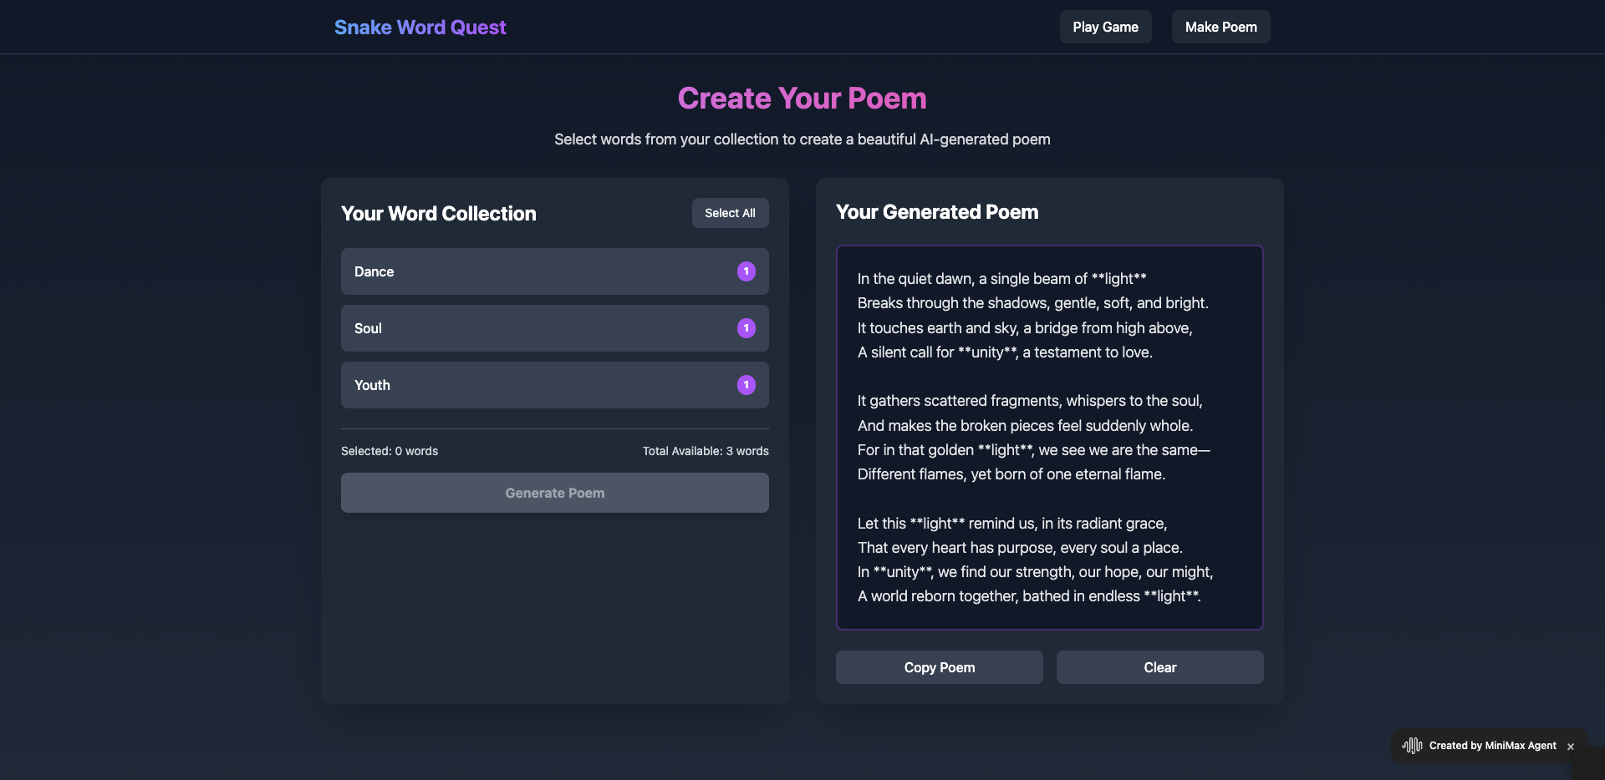
Task: Click the purple badge on Soul
Action: pyautogui.click(x=746, y=328)
